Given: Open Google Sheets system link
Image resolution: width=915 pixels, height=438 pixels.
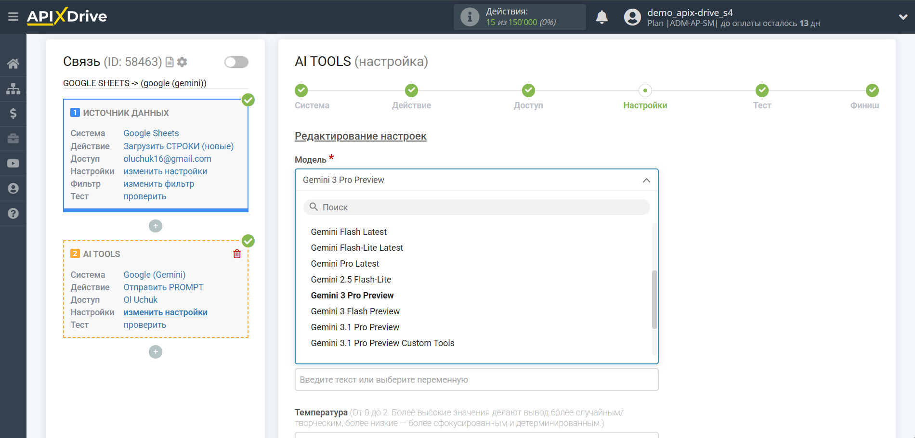Looking at the screenshot, I should pyautogui.click(x=151, y=133).
